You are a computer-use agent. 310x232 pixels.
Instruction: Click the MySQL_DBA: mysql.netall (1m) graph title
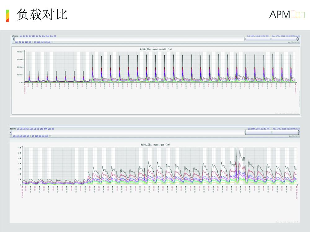[156, 49]
